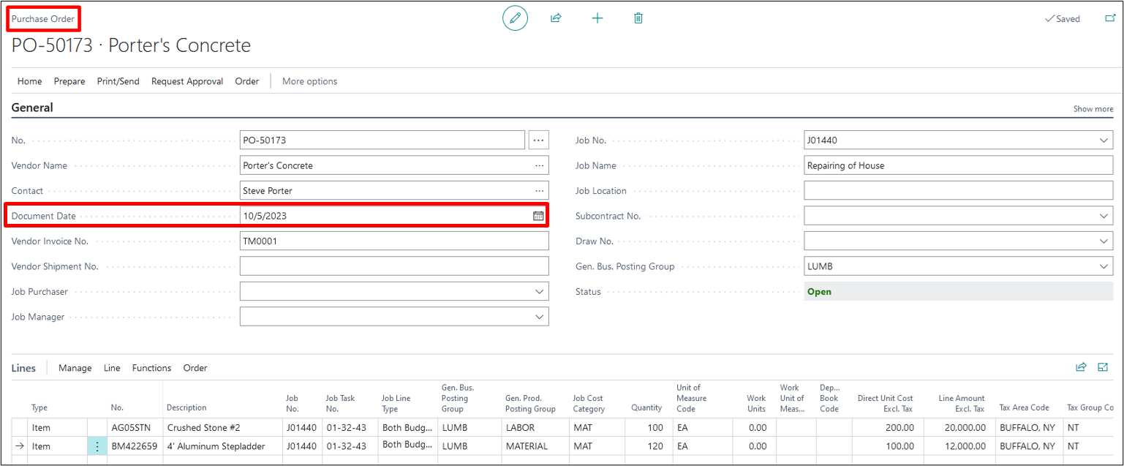Open row options for Aluminum Stepladder line
Image resolution: width=1124 pixels, height=466 pixels.
pos(97,446)
